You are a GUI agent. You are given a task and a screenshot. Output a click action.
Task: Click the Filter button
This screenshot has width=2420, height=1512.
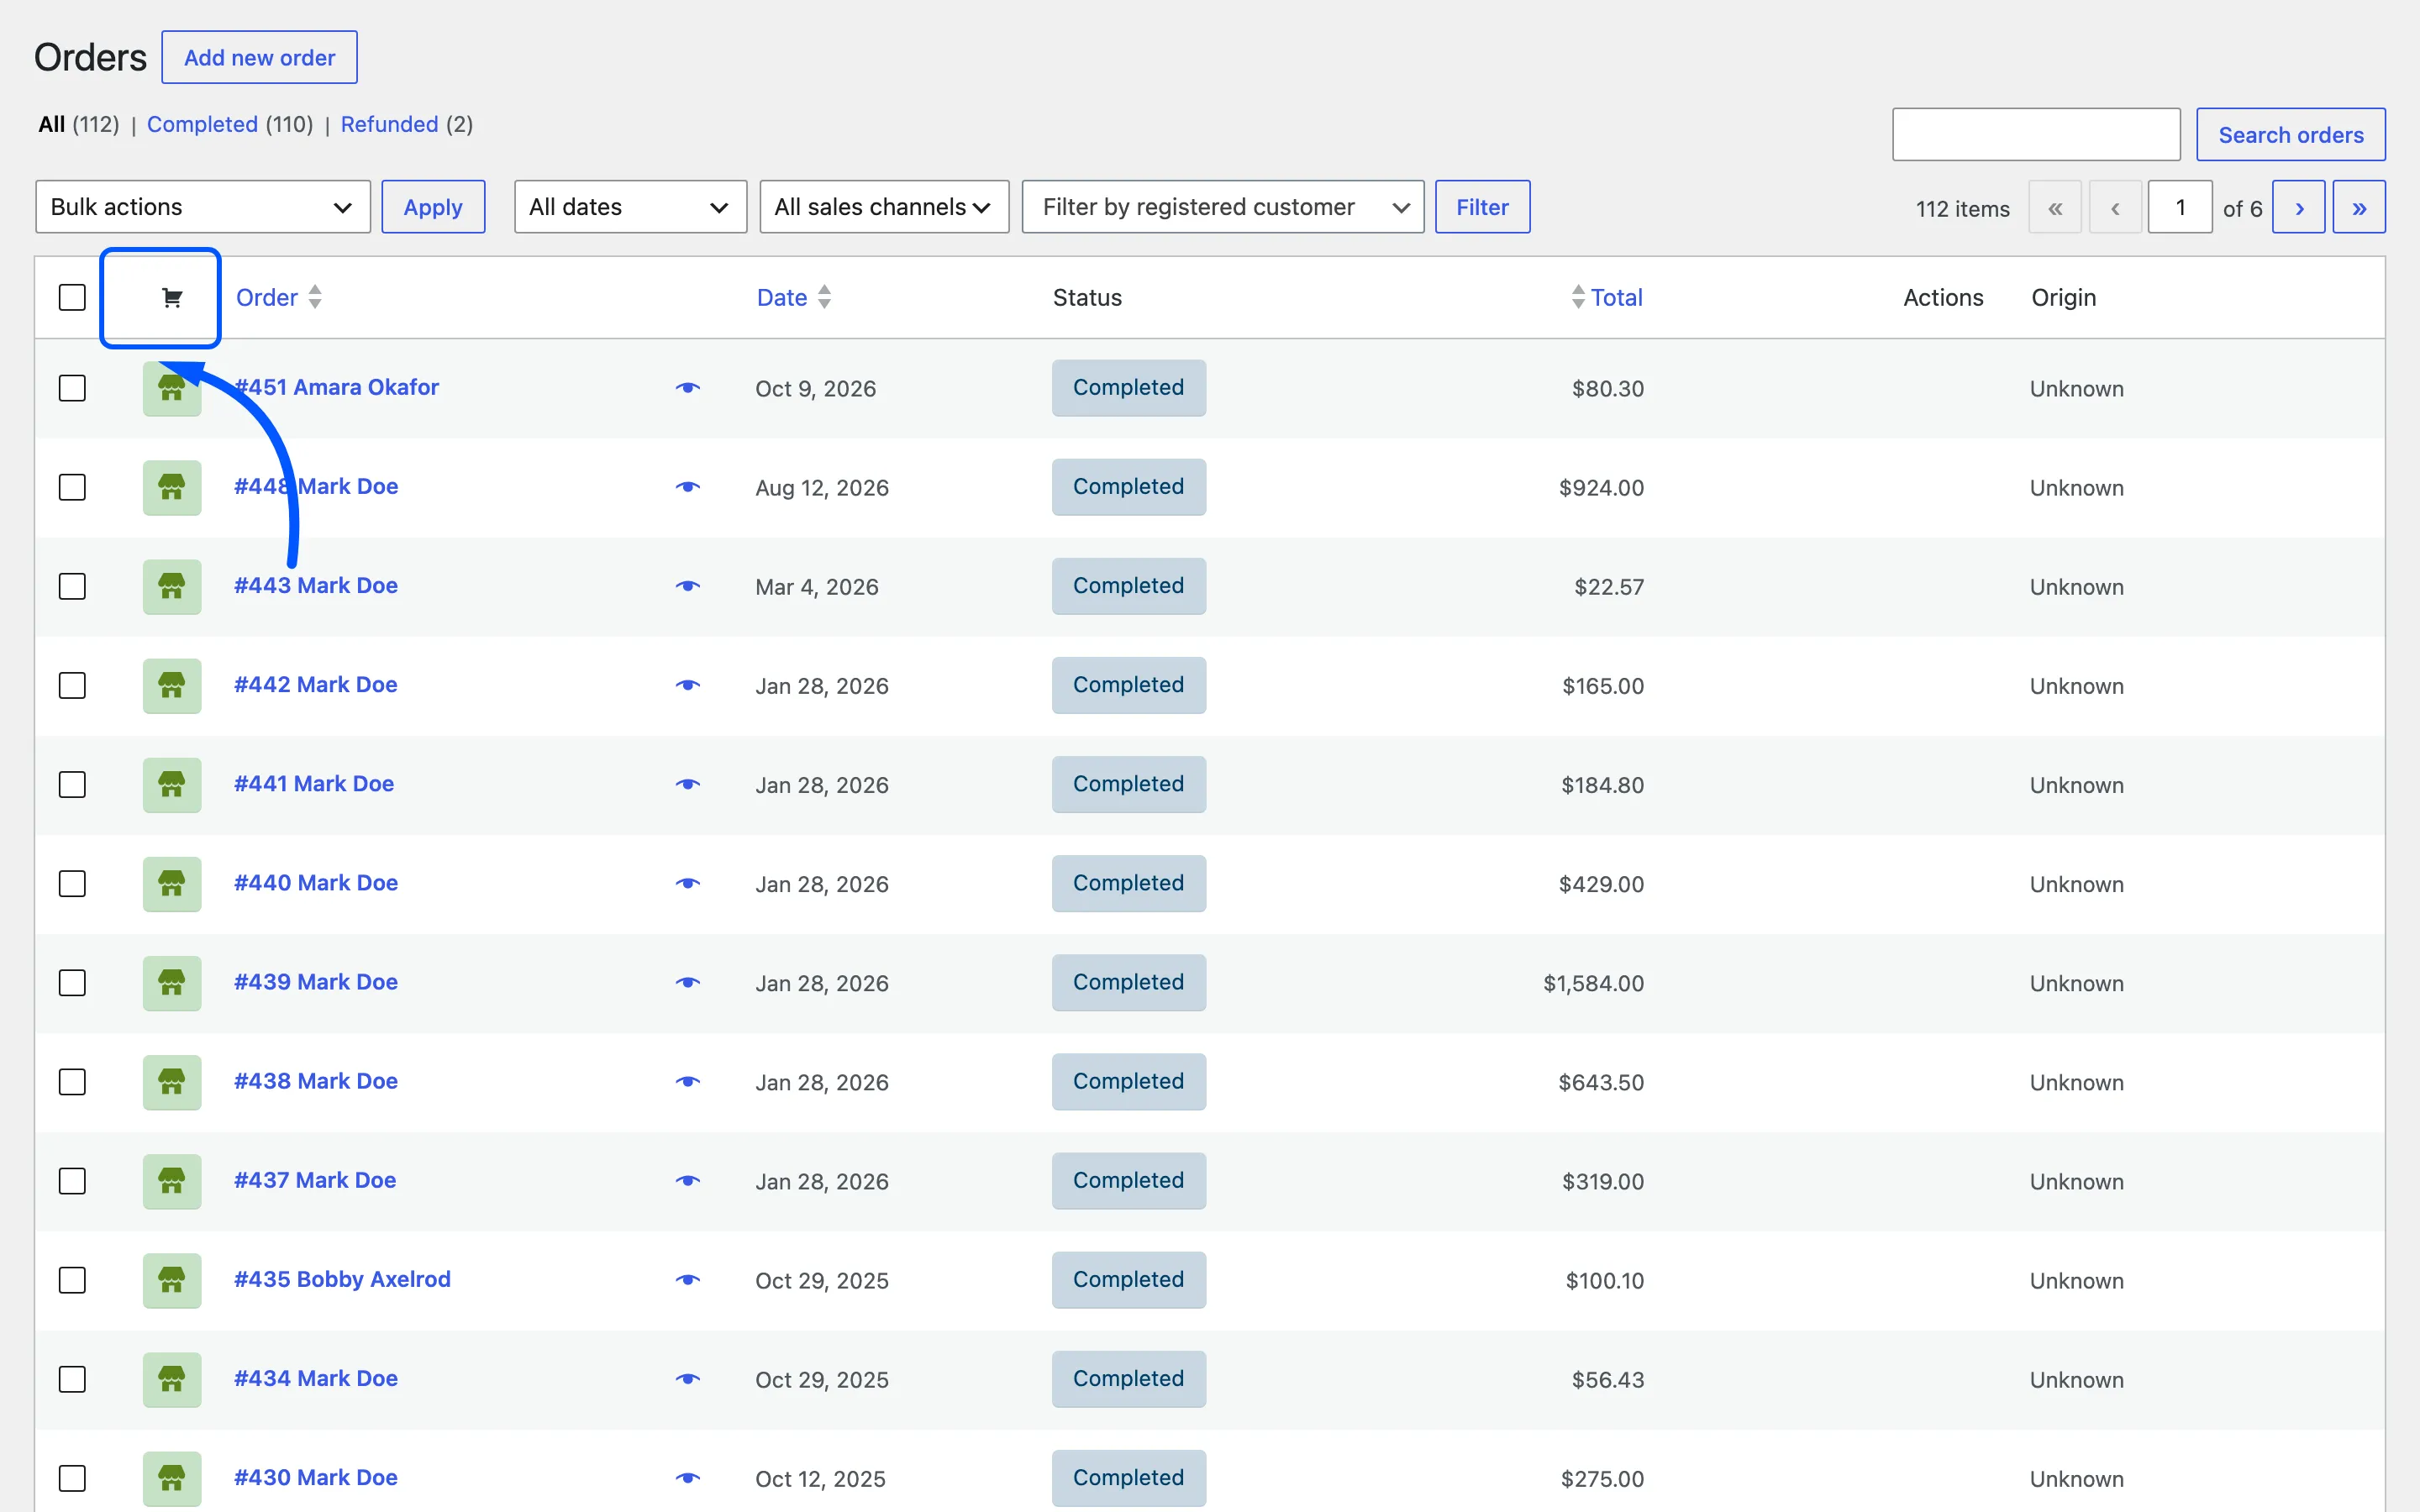pos(1482,207)
